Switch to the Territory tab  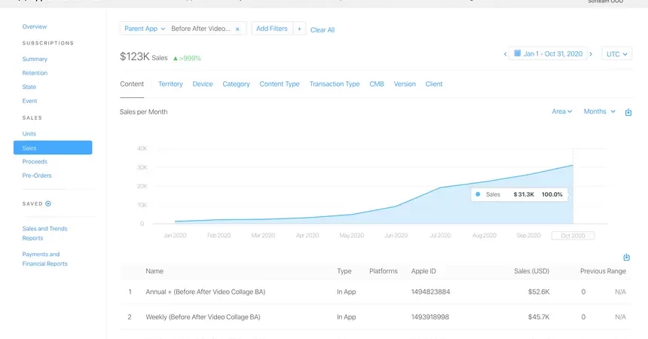170,84
